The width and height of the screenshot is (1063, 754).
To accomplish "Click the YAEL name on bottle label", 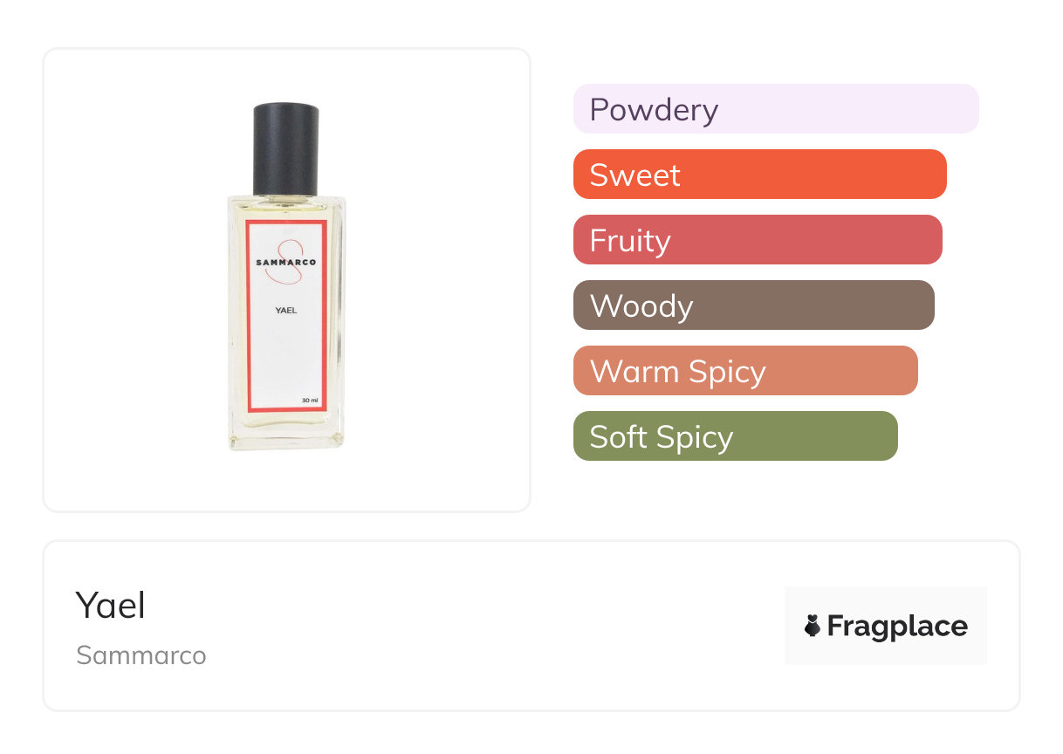I will [x=285, y=310].
